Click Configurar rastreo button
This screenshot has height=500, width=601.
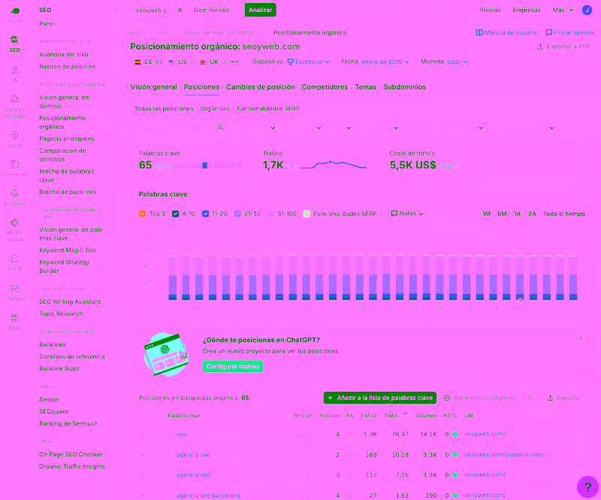point(233,366)
